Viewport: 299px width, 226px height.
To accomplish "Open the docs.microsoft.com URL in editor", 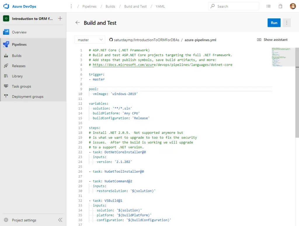I will coord(162,65).
